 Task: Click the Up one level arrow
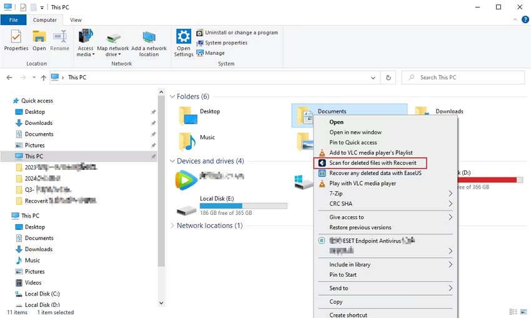[x=43, y=77]
